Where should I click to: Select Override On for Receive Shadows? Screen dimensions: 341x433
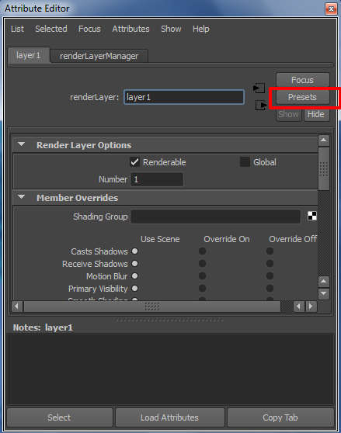coord(202,264)
